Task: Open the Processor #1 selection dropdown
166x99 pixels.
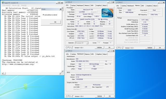Action: coord(82,43)
